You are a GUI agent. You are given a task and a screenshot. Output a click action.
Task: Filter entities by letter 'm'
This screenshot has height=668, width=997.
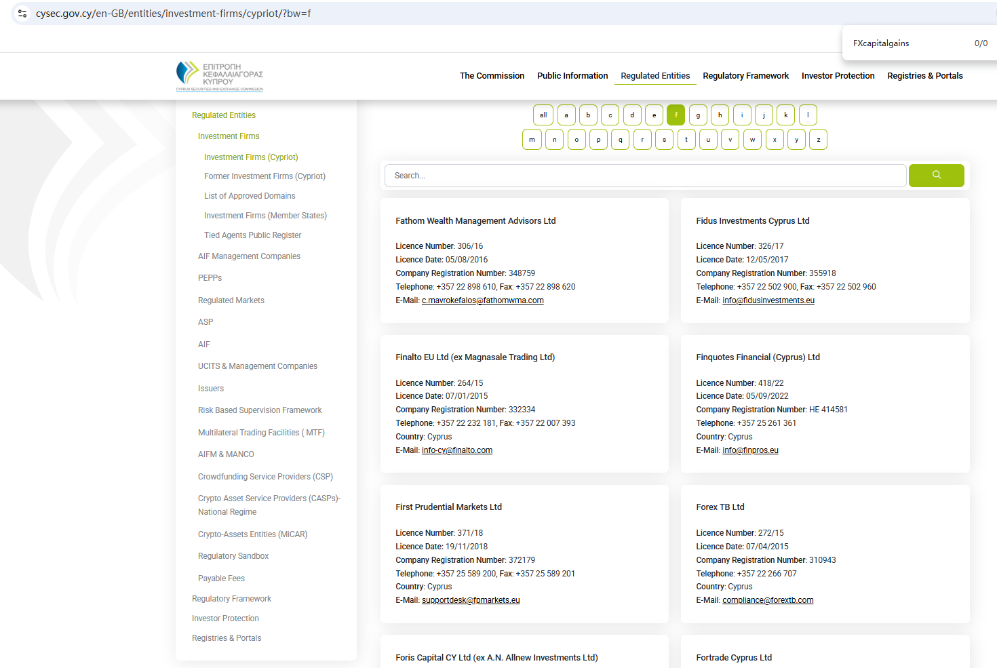(x=532, y=140)
